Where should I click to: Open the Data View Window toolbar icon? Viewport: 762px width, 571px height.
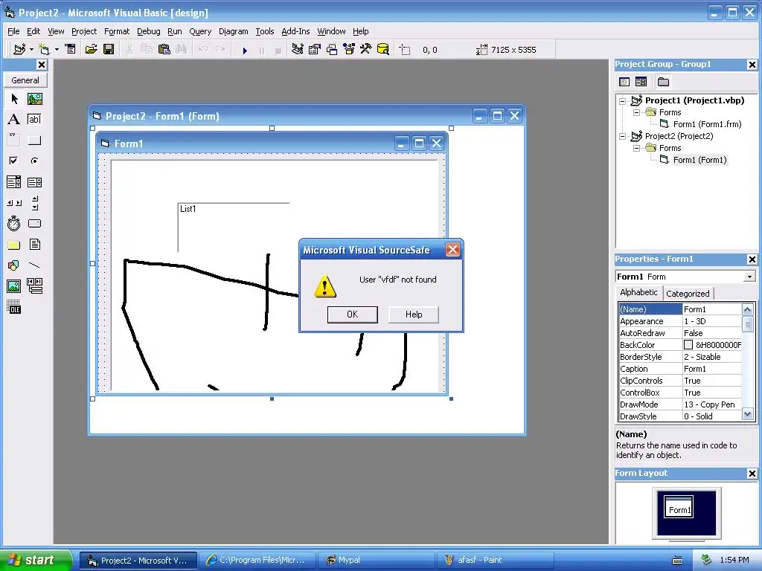pyautogui.click(x=383, y=50)
